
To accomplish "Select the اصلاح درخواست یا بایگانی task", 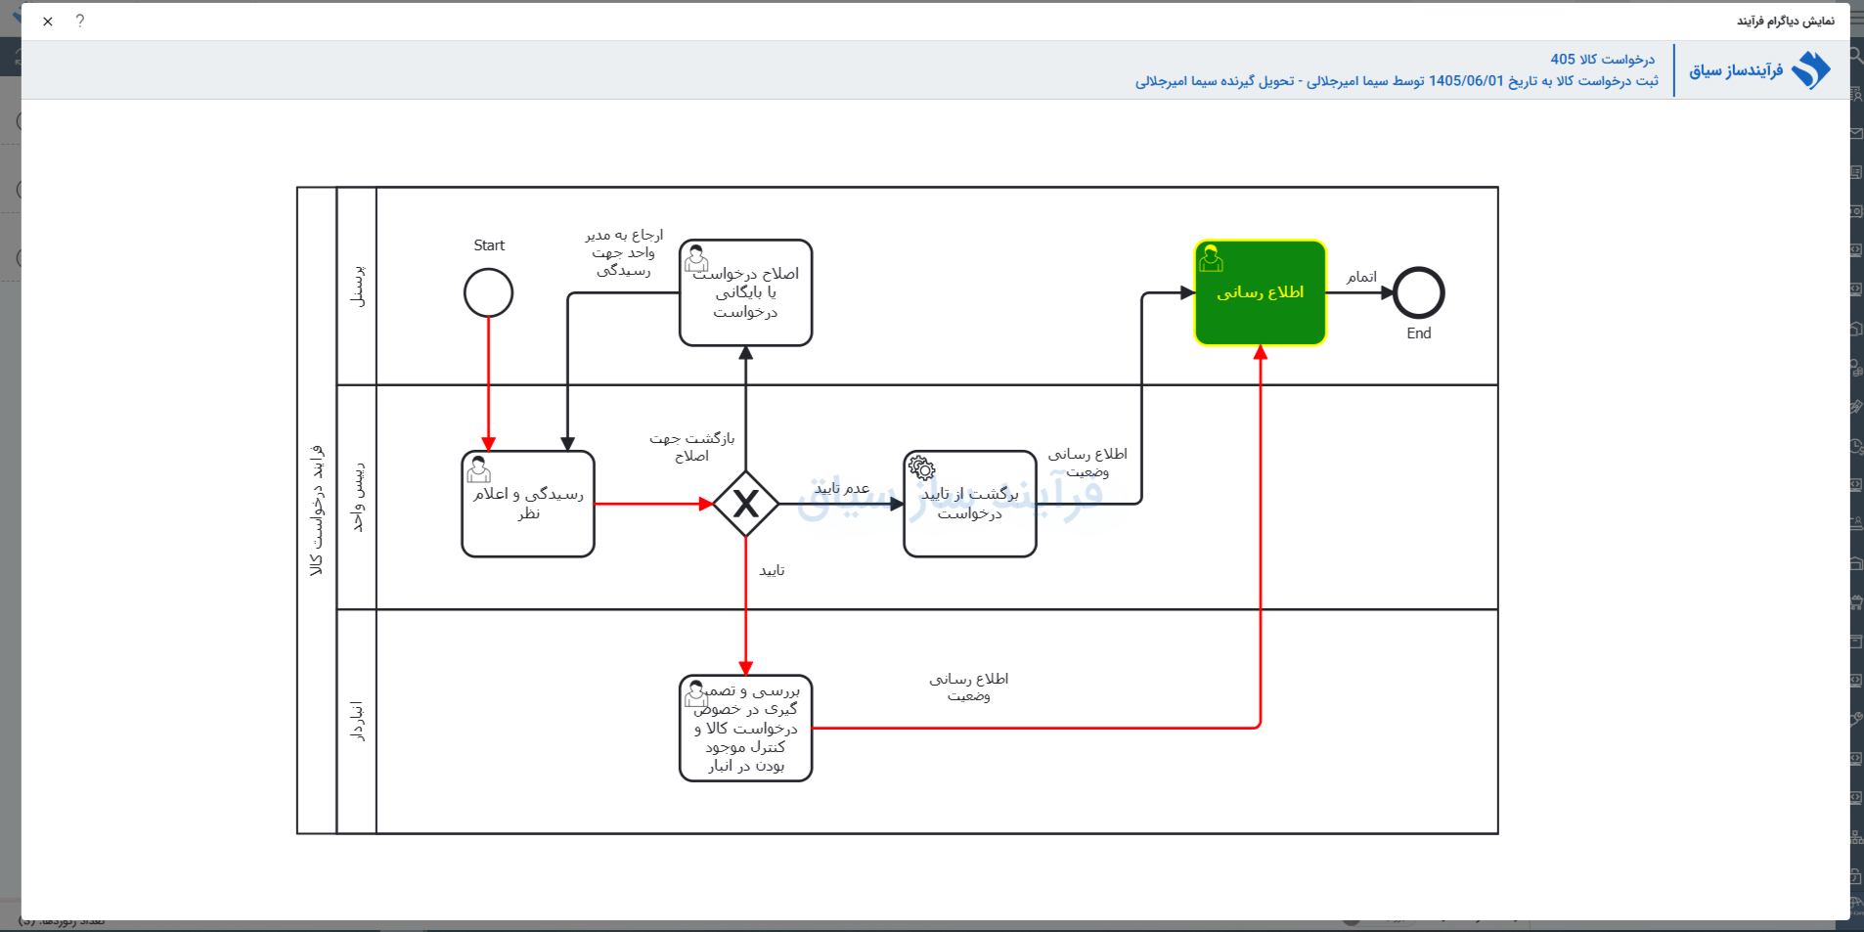I will click(x=746, y=292).
